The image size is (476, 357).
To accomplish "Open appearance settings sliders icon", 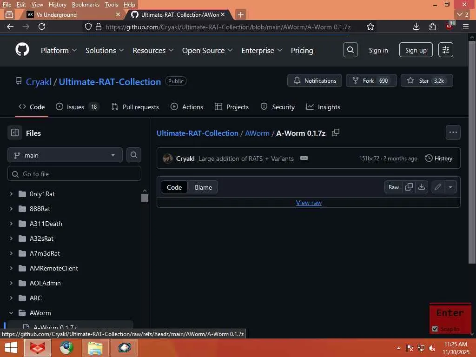I will pyautogui.click(x=446, y=50).
